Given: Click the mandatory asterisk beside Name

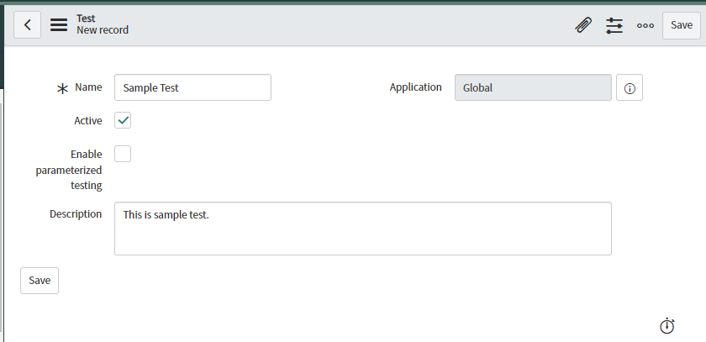Looking at the screenshot, I should point(62,89).
